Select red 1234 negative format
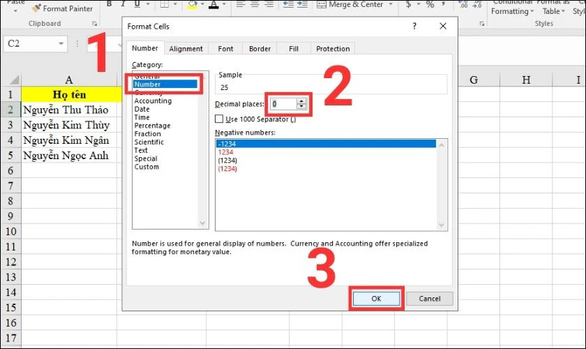 tap(225, 152)
